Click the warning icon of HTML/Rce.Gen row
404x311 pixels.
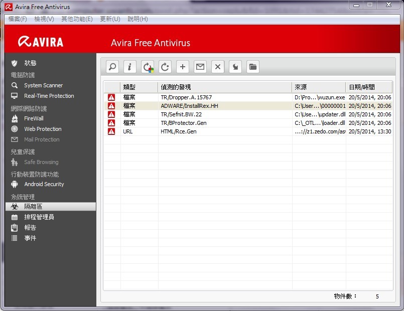tap(111, 131)
